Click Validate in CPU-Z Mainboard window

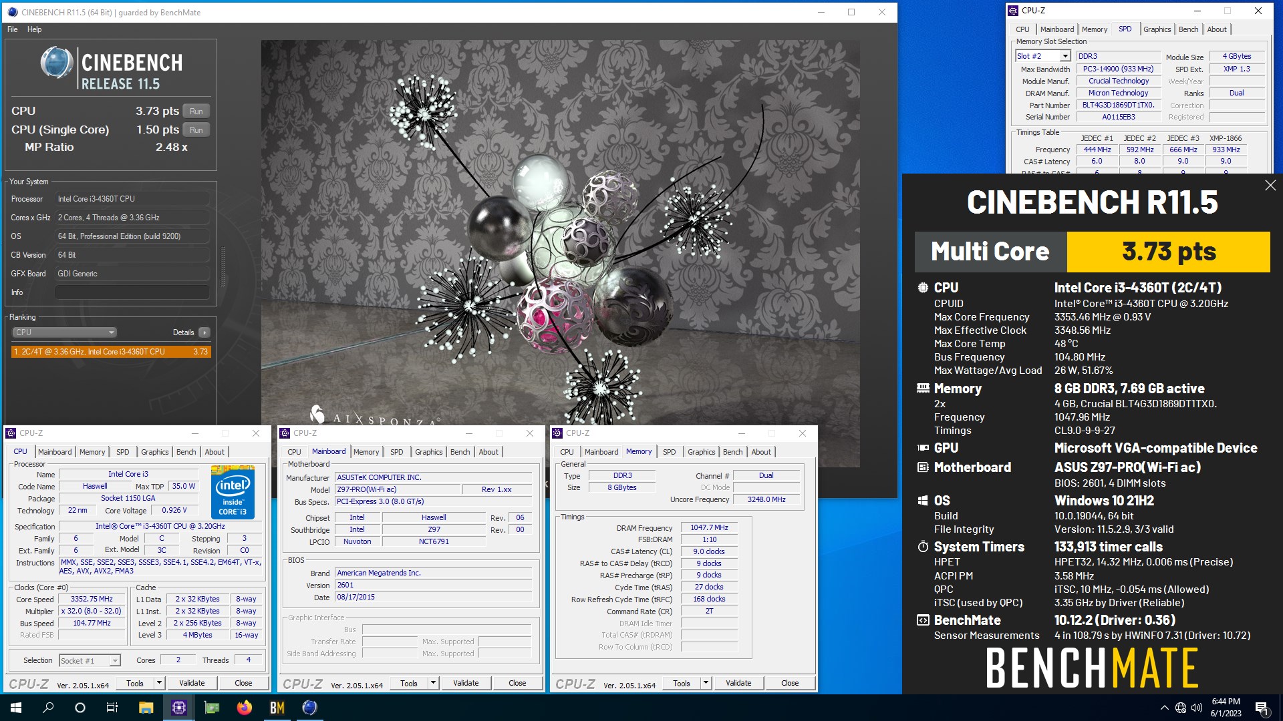tap(466, 683)
